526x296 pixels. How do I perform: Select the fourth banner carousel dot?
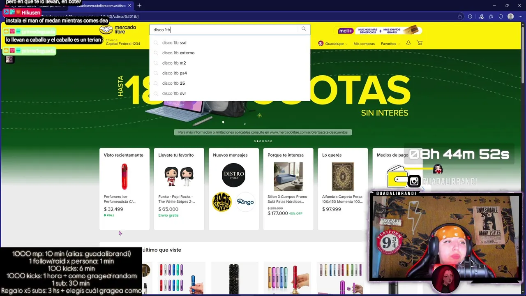(263, 141)
